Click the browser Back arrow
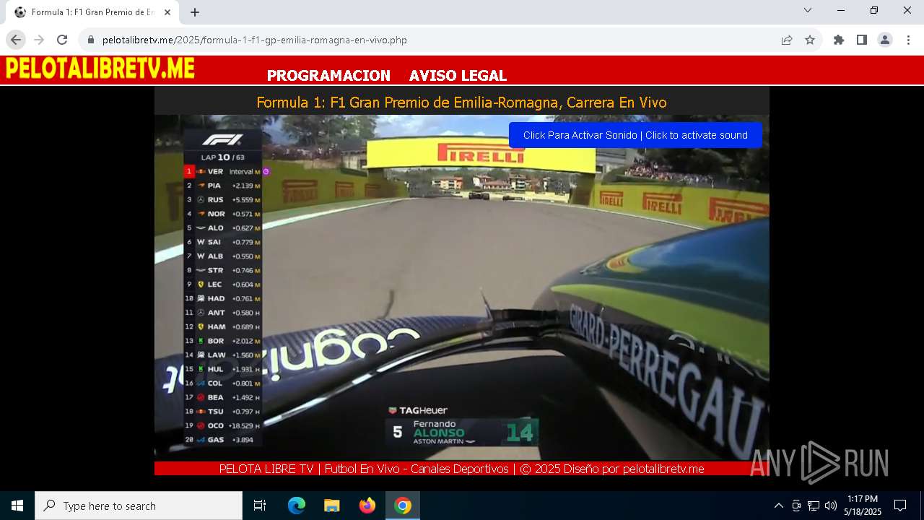Viewport: 924px width, 520px height. (16, 40)
